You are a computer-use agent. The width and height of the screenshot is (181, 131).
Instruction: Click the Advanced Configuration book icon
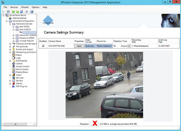(x=10, y=21)
